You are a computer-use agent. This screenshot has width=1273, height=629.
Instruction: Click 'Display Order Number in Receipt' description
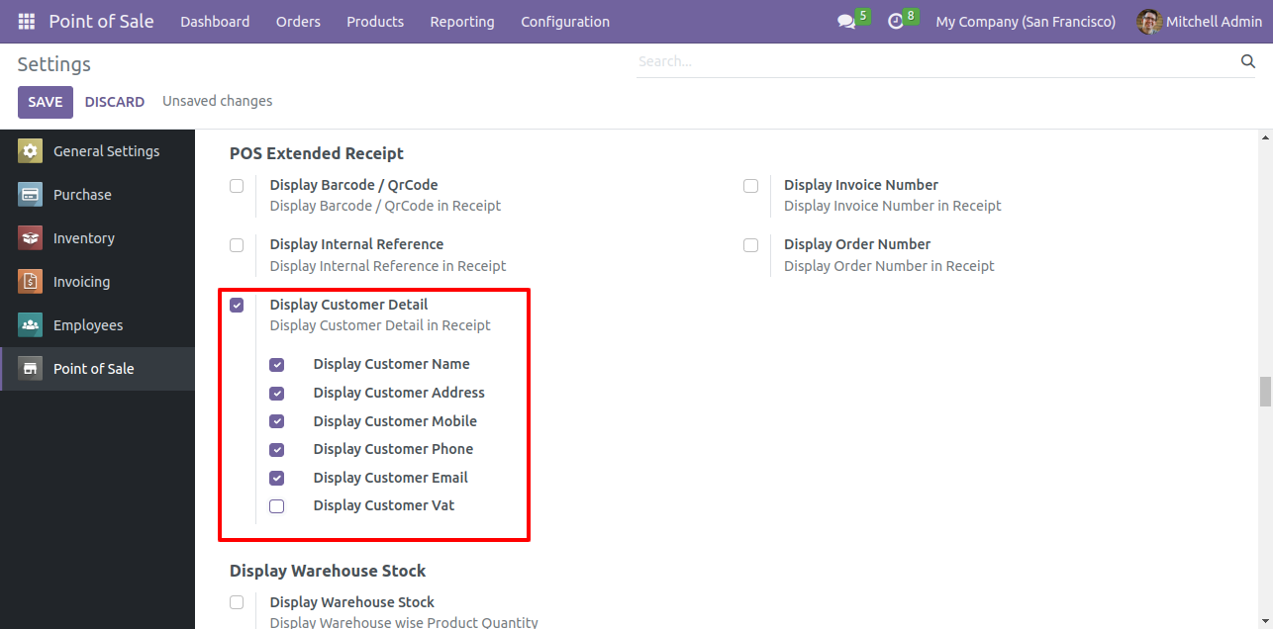tap(889, 266)
